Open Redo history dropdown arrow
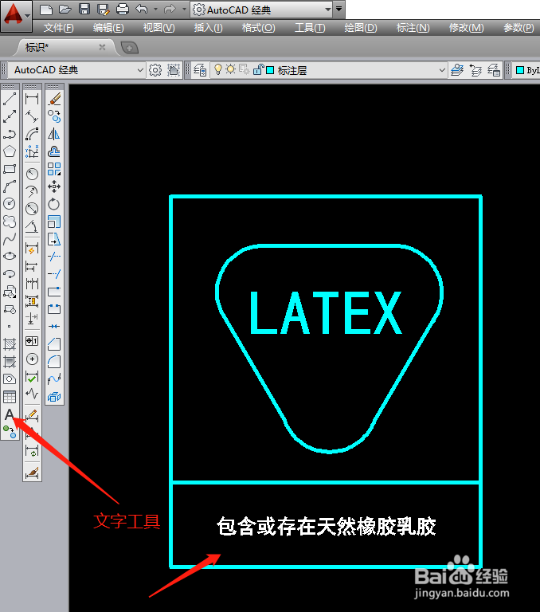Screen dimensions: 540x612 [184, 9]
